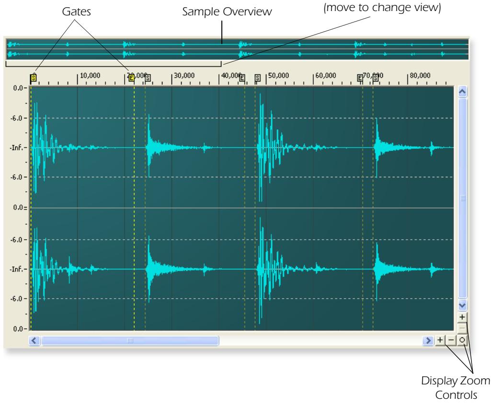Click the horizontal zoom in button
This screenshot has width=494, height=405.
[x=440, y=340]
